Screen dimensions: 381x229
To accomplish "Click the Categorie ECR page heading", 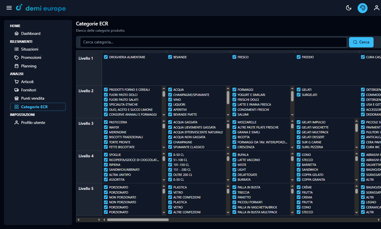I will pos(92,24).
